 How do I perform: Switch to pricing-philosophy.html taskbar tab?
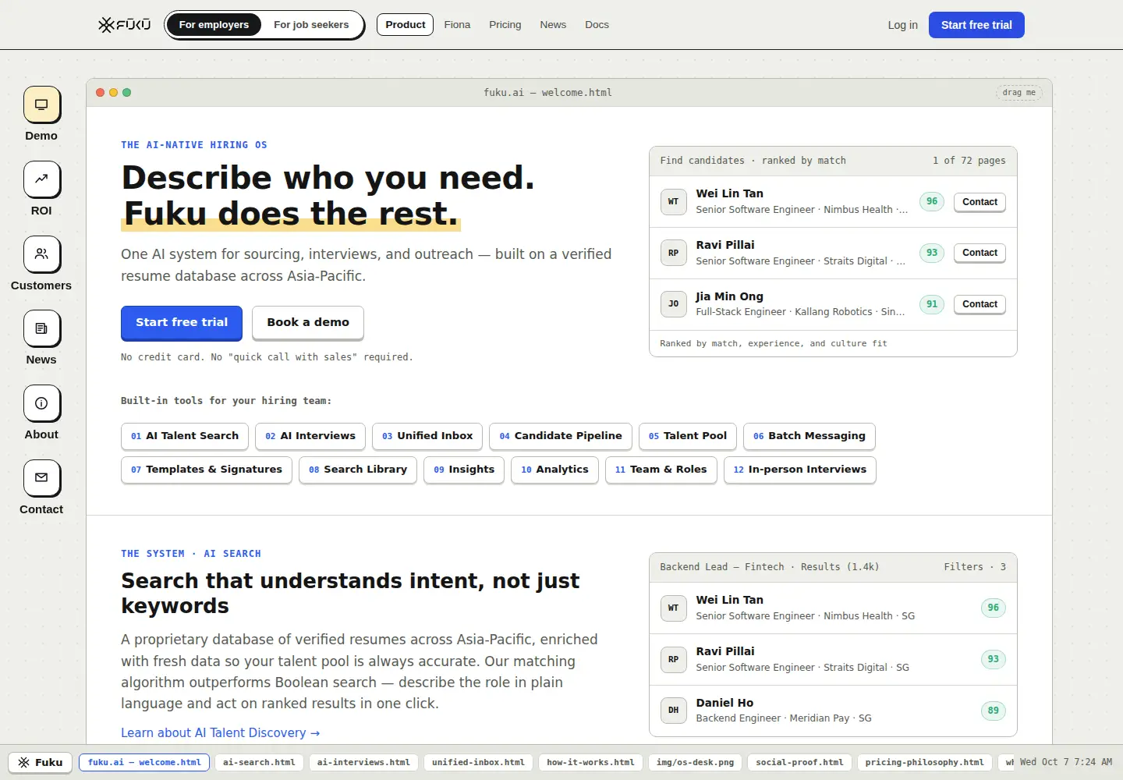(924, 762)
